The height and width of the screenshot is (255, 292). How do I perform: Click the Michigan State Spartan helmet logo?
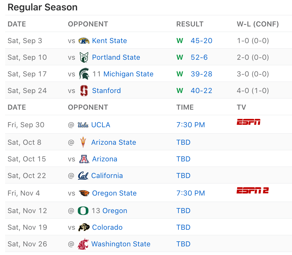[84, 74]
